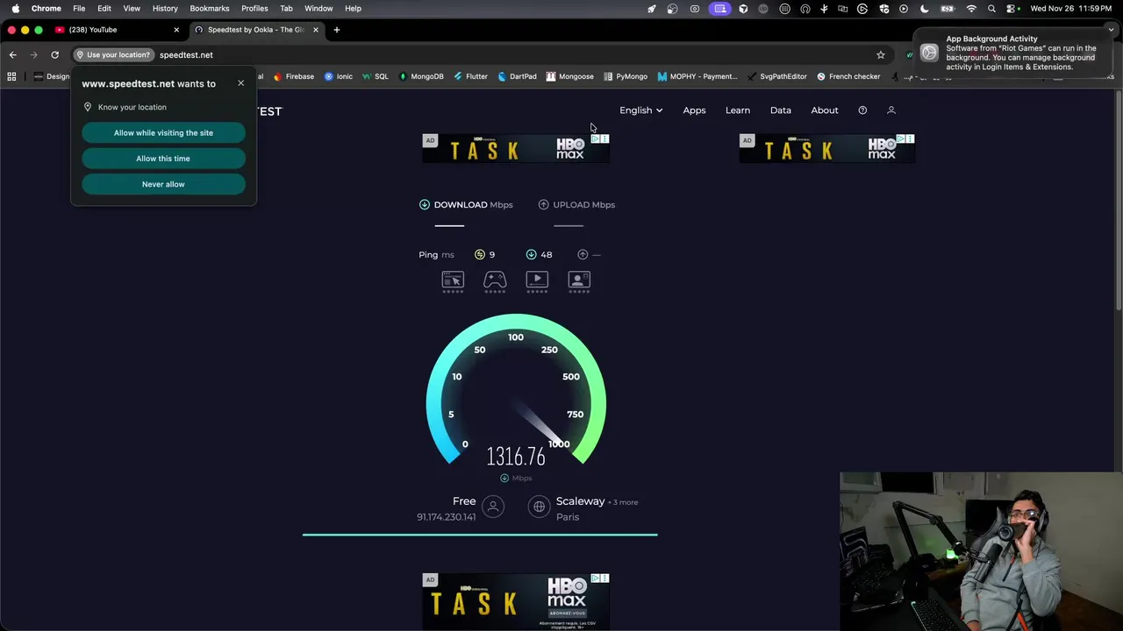Click the test progress bar below results
The height and width of the screenshot is (631, 1123).
[x=480, y=534]
